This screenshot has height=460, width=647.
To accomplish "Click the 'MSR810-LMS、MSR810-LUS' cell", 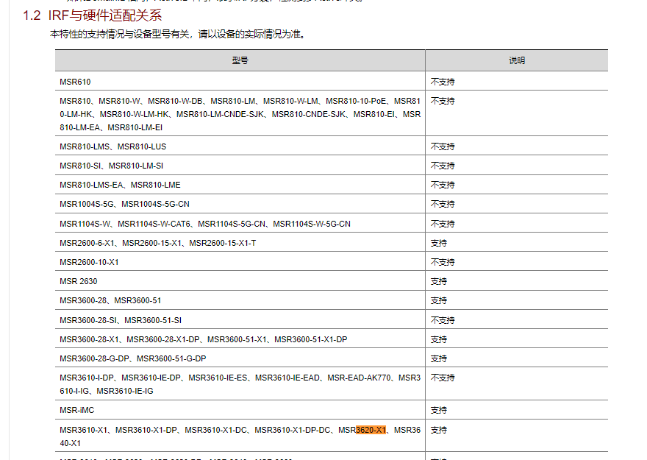I will 240,146.
